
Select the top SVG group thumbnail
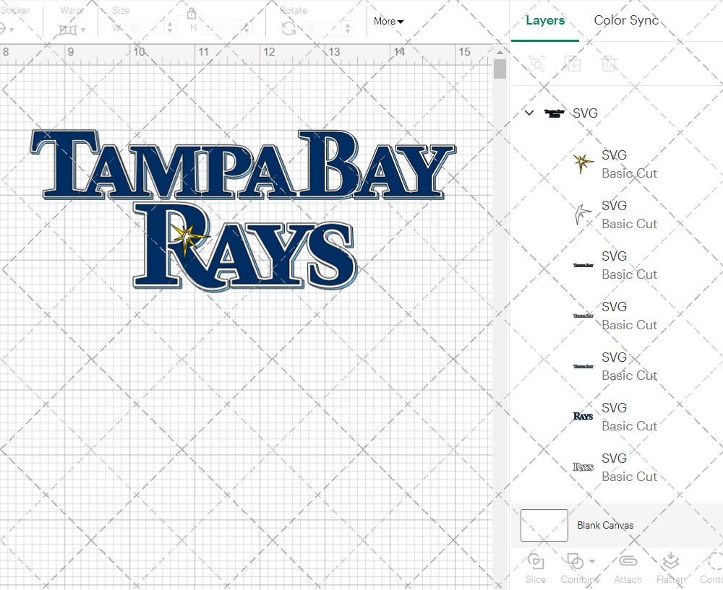pos(555,113)
